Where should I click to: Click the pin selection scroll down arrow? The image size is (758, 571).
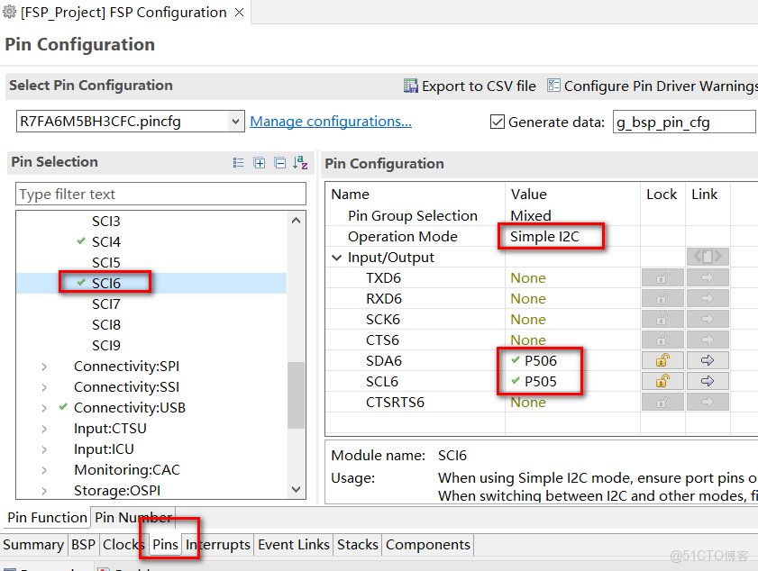click(x=297, y=489)
